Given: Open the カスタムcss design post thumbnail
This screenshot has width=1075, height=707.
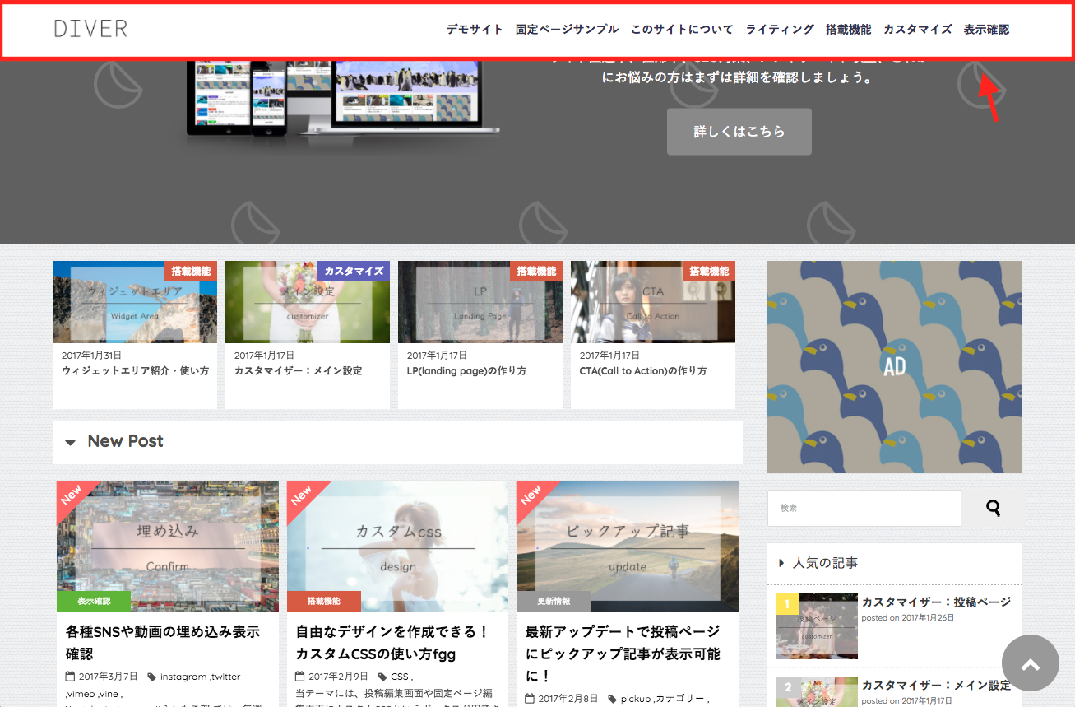Looking at the screenshot, I should [x=398, y=547].
